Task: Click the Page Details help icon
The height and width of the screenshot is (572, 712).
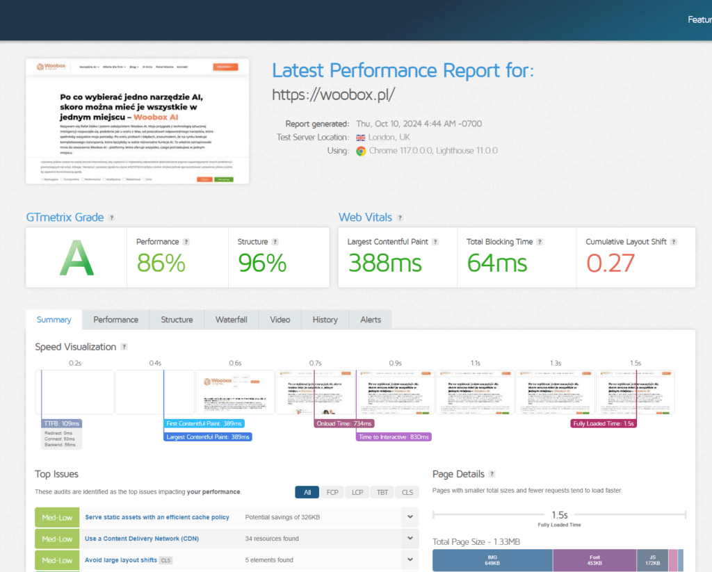Action: tap(492, 474)
